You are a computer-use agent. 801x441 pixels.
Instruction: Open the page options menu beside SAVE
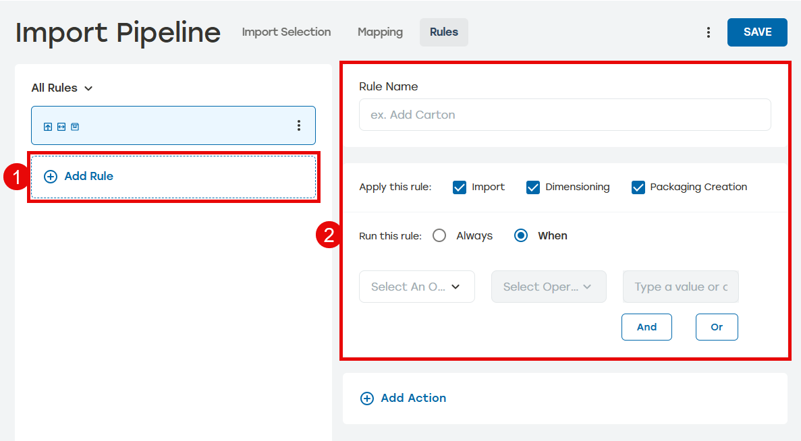[708, 32]
